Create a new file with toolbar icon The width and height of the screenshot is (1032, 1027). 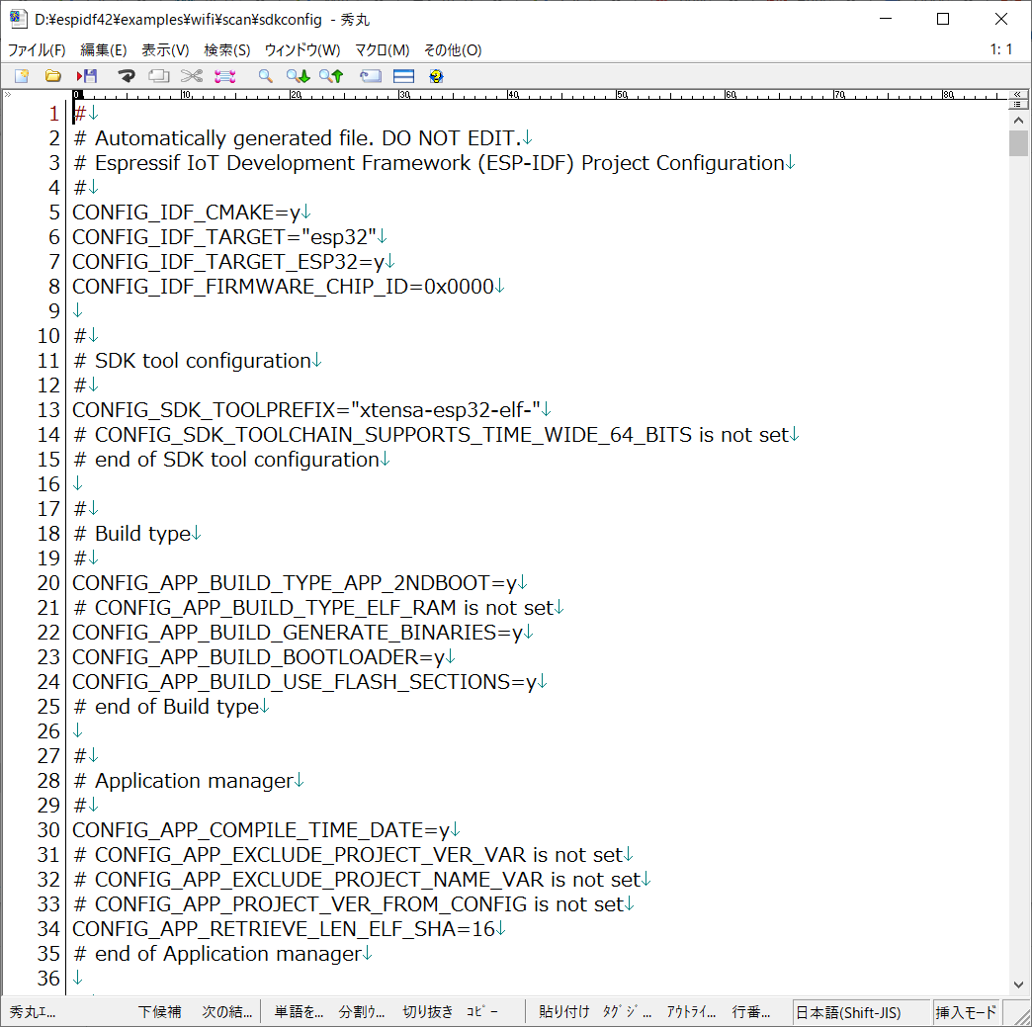[x=22, y=76]
